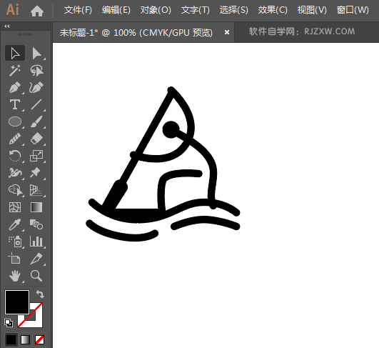Activate the Eyedropper tool

coord(15,224)
